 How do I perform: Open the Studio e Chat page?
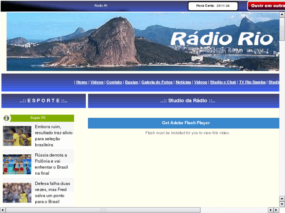(x=223, y=82)
